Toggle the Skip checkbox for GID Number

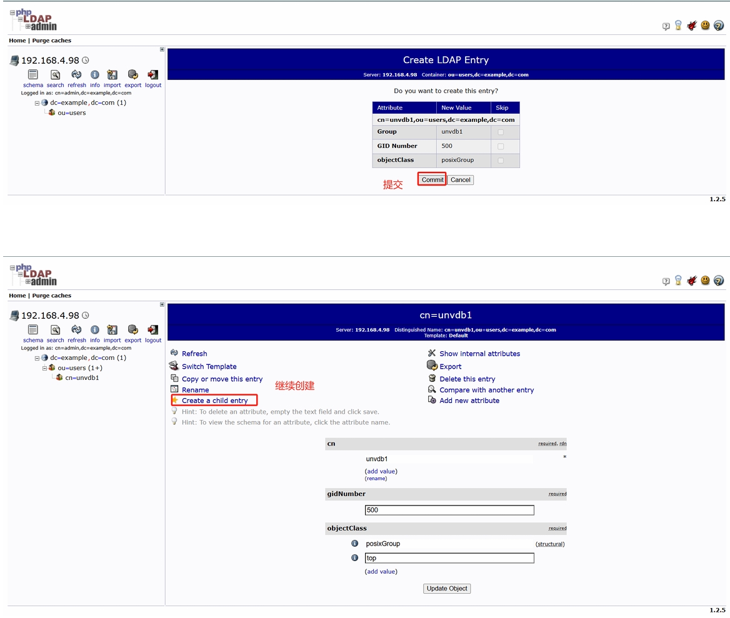pyautogui.click(x=501, y=146)
